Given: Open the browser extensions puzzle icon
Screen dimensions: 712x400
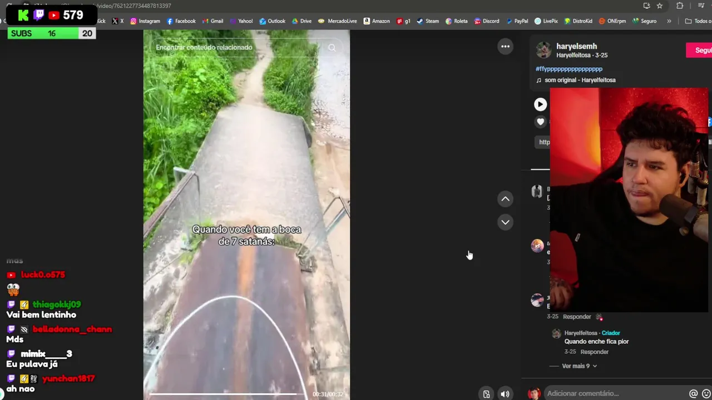Looking at the screenshot, I should pyautogui.click(x=680, y=6).
